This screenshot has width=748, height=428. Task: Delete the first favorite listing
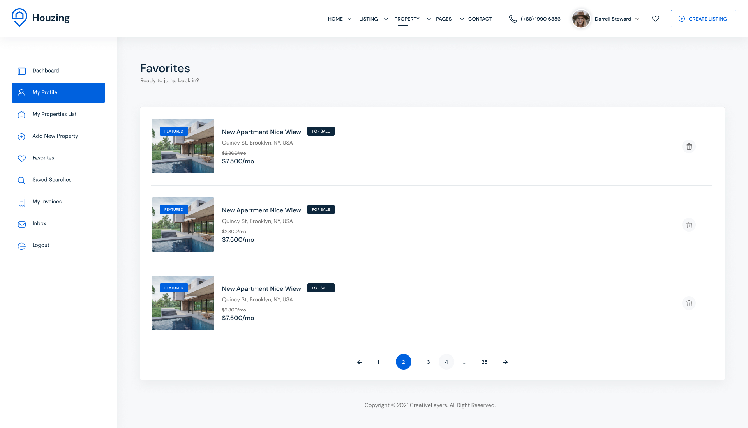[x=689, y=147]
